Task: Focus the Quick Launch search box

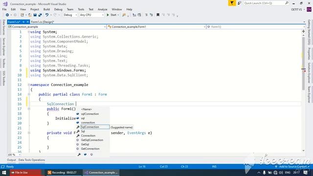Action: pos(266,3)
